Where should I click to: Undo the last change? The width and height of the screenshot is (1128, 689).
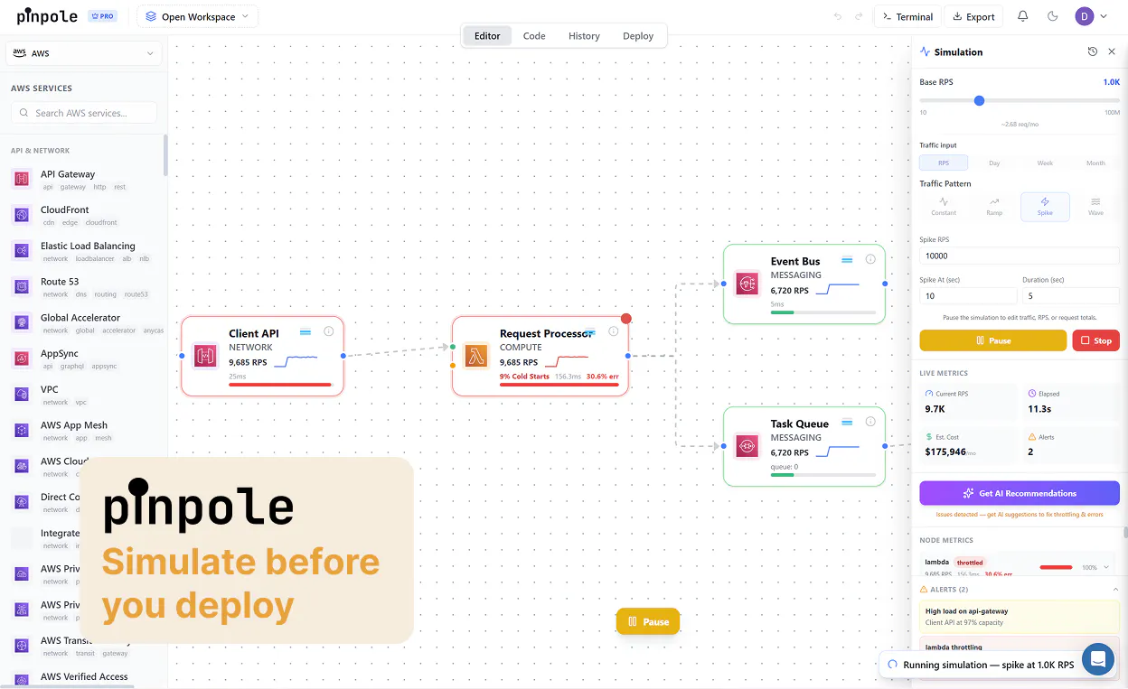pyautogui.click(x=837, y=16)
